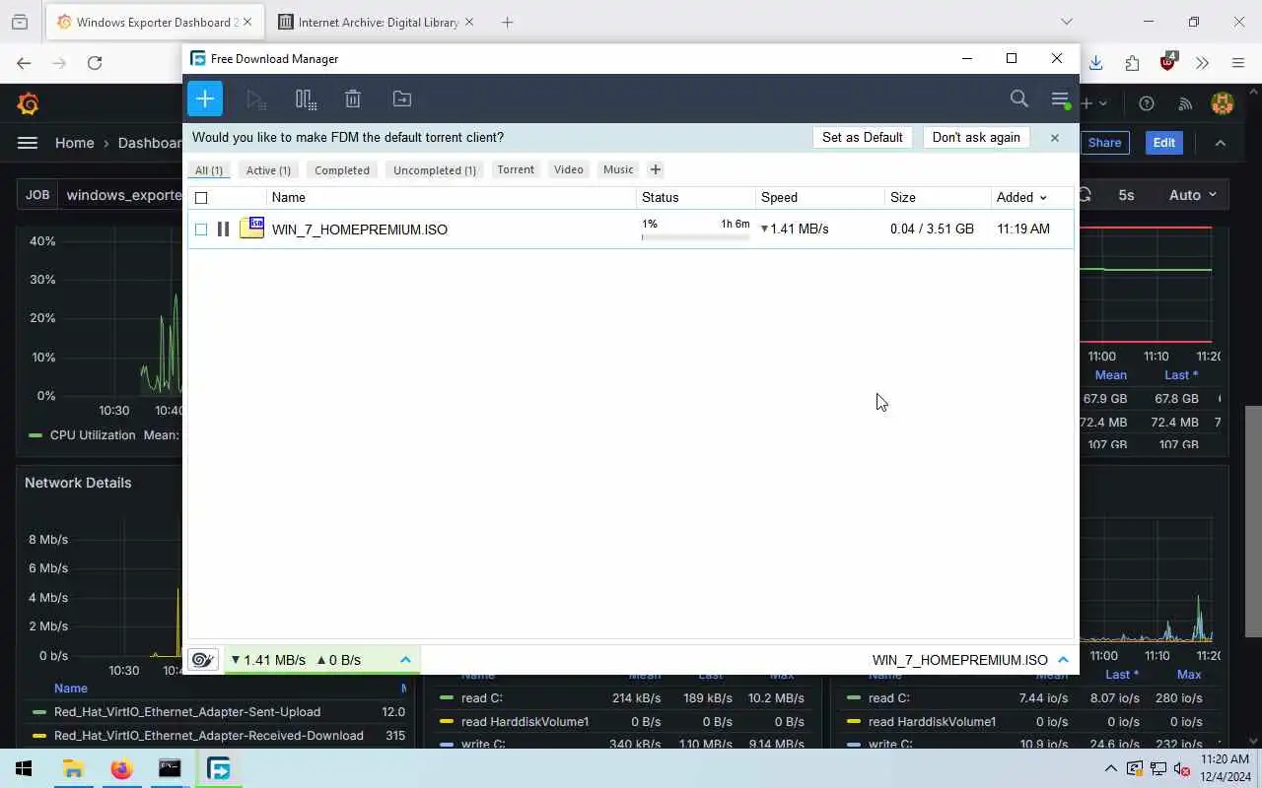The image size is (1262, 788).
Task: Click the Grafana Edit button
Action: click(x=1164, y=143)
